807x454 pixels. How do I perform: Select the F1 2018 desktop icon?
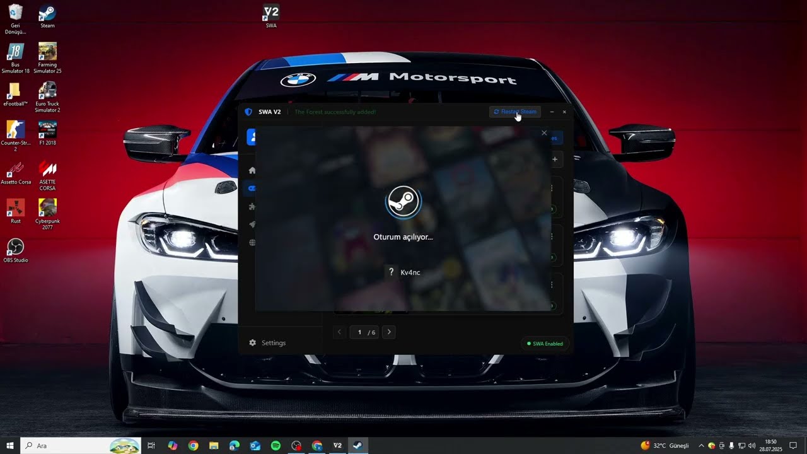(x=47, y=134)
